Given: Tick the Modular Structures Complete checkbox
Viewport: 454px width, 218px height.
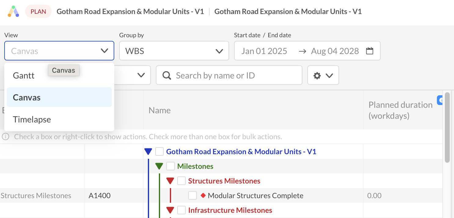Looking at the screenshot, I should [x=192, y=195].
